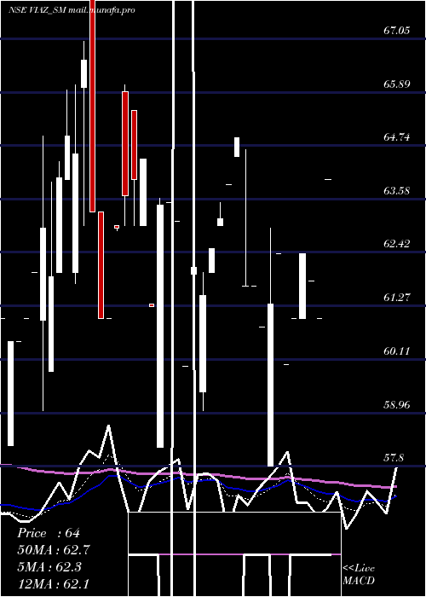The width and height of the screenshot is (426, 597).
Task: Click the 62.42 price level label
Action: [397, 244]
